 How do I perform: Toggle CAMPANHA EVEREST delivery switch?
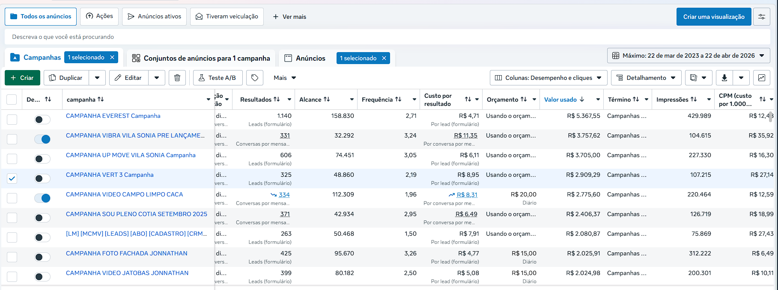click(x=42, y=120)
